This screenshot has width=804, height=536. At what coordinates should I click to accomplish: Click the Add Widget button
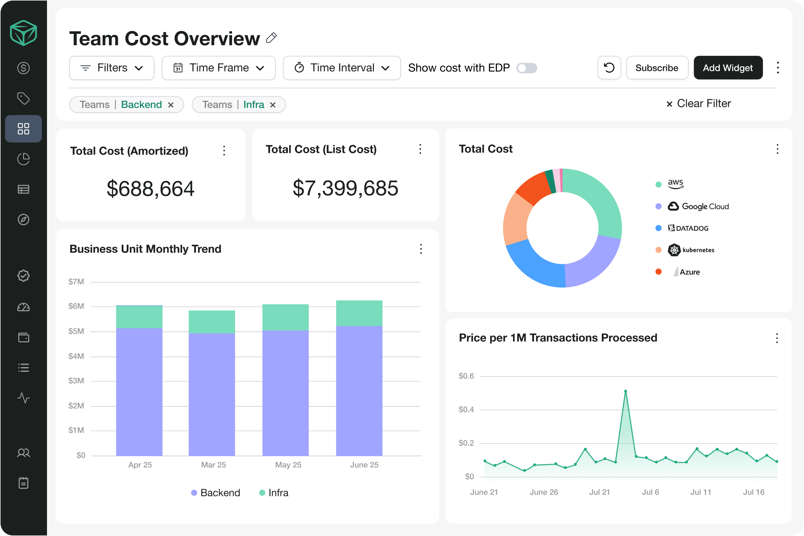click(728, 68)
